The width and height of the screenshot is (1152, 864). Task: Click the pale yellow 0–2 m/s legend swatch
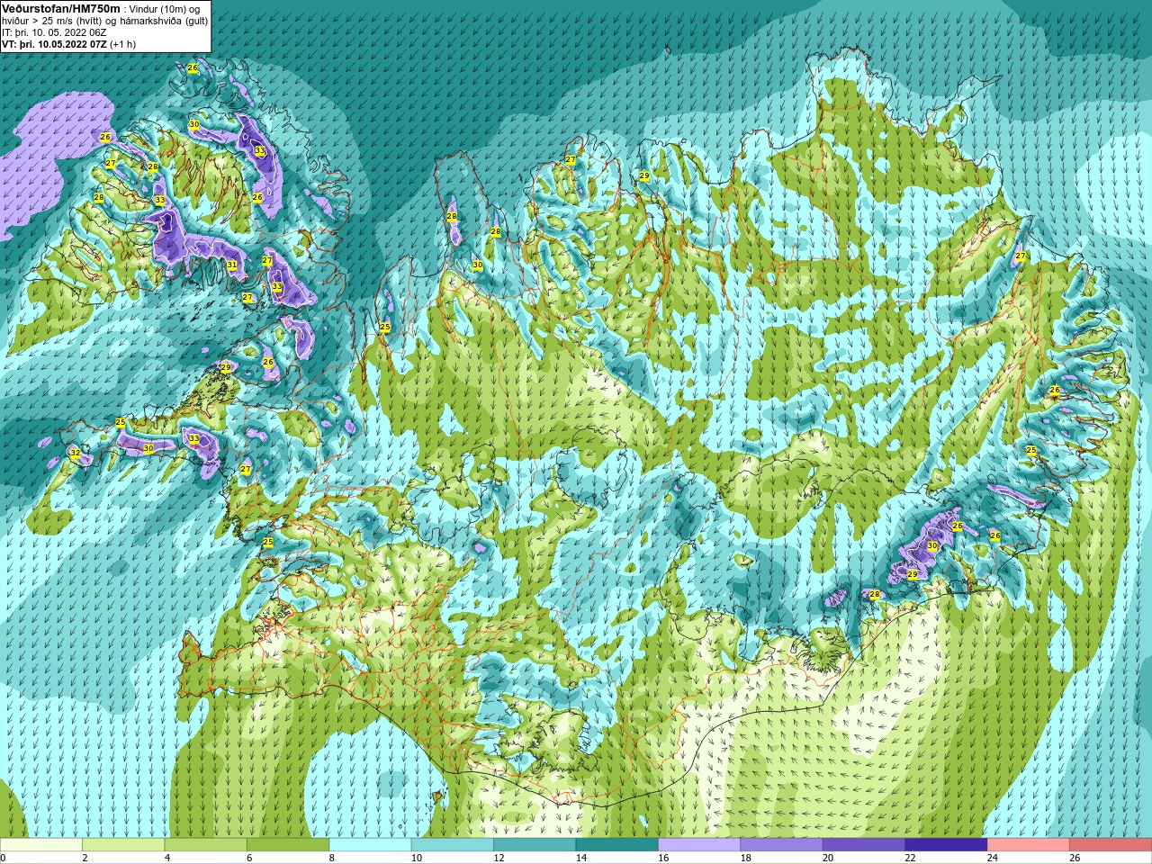click(41, 845)
